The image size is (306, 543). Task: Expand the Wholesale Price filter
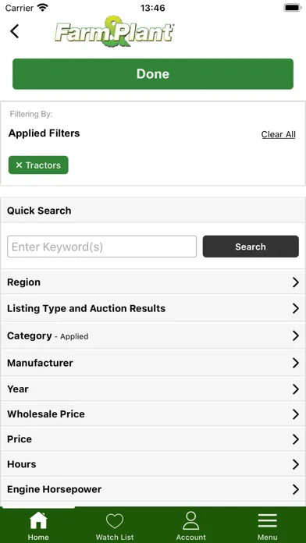point(153,413)
